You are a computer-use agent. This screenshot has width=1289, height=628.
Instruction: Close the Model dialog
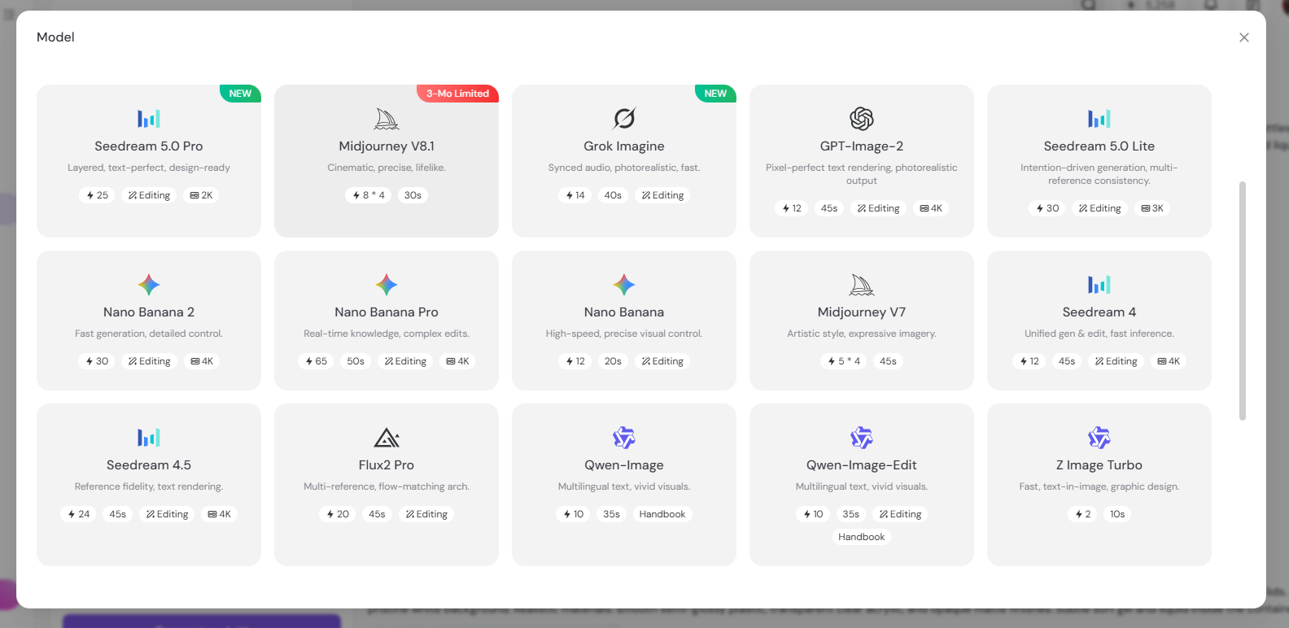coord(1244,37)
